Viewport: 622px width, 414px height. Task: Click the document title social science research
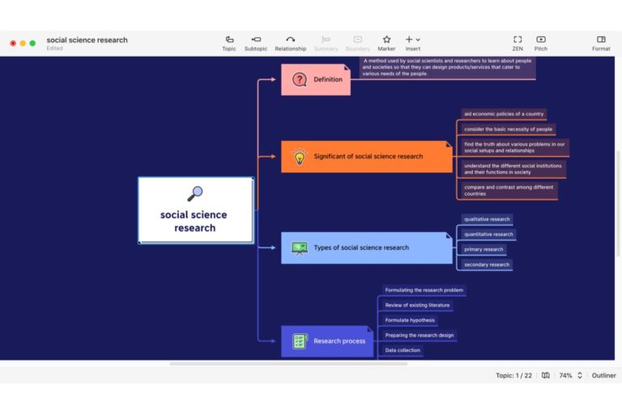(x=87, y=40)
